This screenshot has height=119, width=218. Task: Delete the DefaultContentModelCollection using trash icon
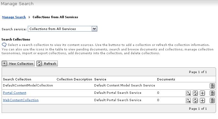(x=212, y=86)
